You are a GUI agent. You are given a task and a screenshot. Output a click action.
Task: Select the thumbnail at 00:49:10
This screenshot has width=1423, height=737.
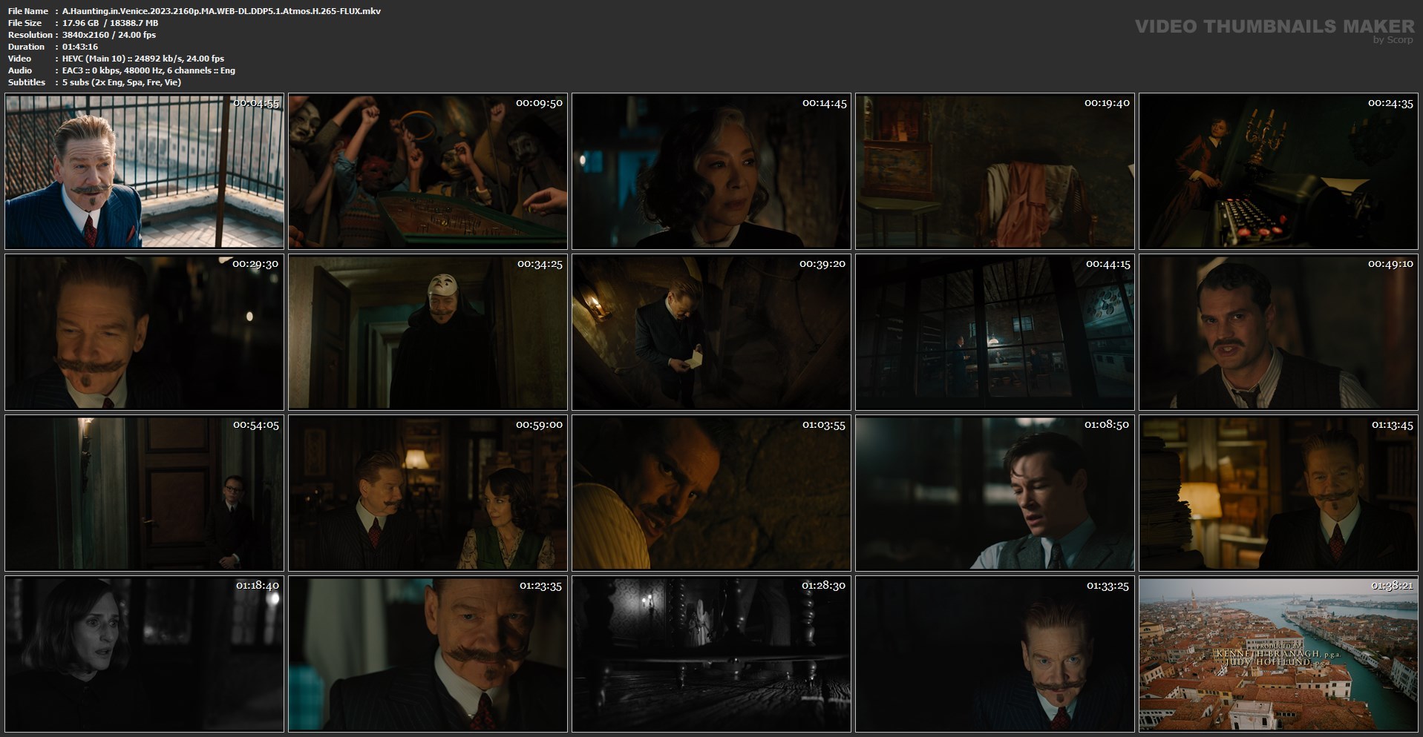point(1278,332)
